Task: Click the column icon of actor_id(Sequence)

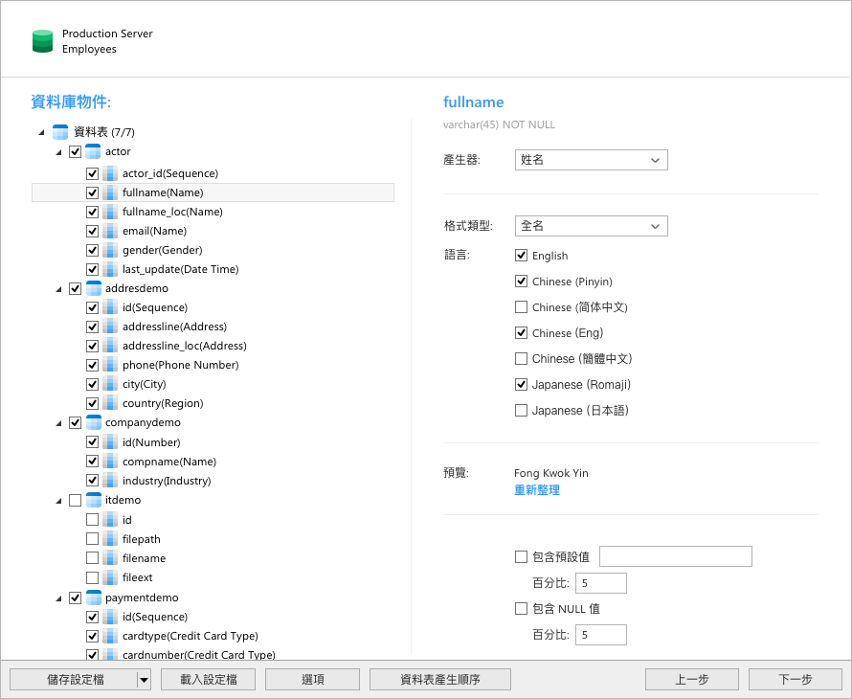Action: [x=110, y=174]
